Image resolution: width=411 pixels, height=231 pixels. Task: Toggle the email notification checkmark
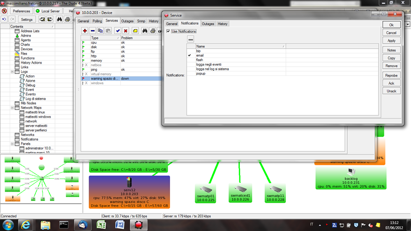tap(190, 55)
